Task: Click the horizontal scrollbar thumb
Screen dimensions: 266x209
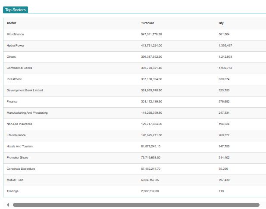Action: pos(136,205)
